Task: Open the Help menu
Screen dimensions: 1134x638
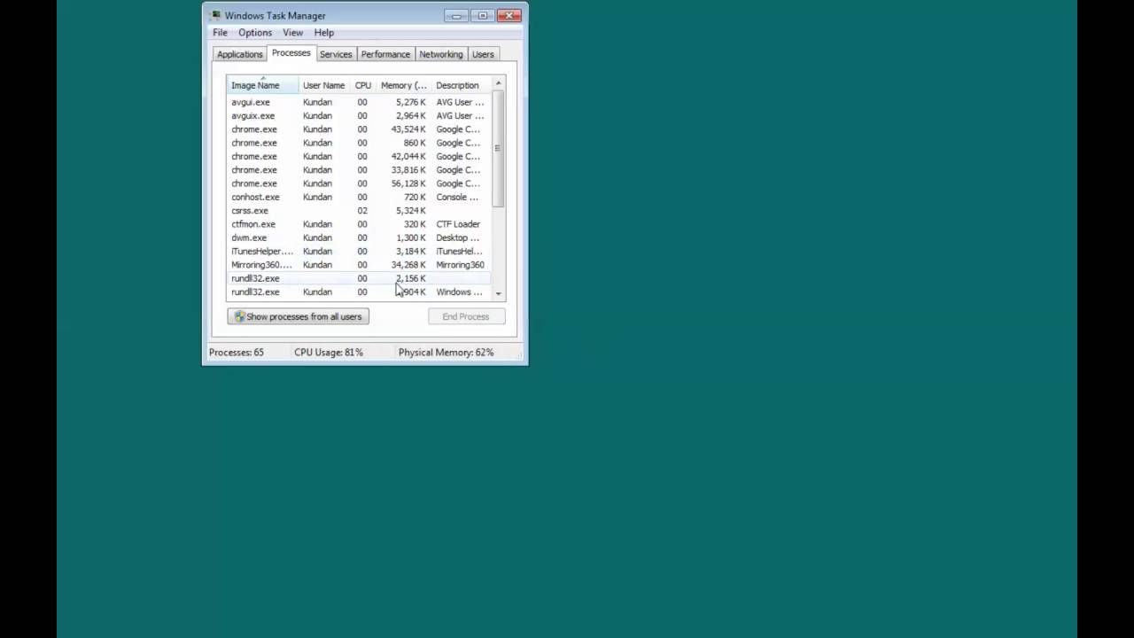Action: point(324,33)
